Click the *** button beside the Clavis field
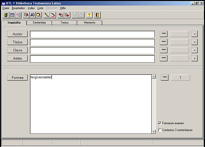 coord(164,50)
